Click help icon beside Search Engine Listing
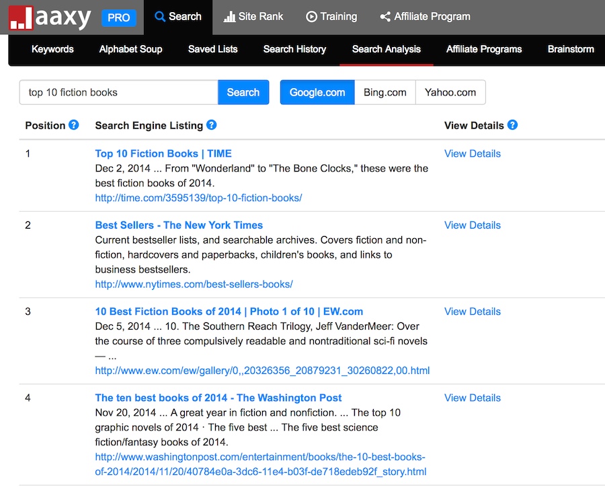The image size is (605, 487). [x=212, y=125]
